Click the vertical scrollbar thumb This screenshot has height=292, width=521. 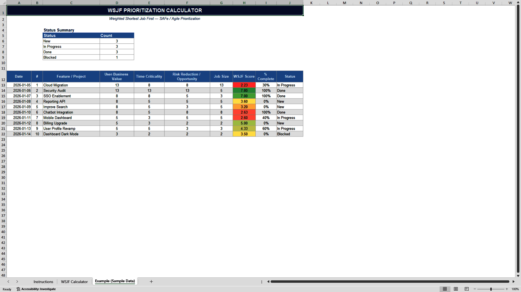518,138
